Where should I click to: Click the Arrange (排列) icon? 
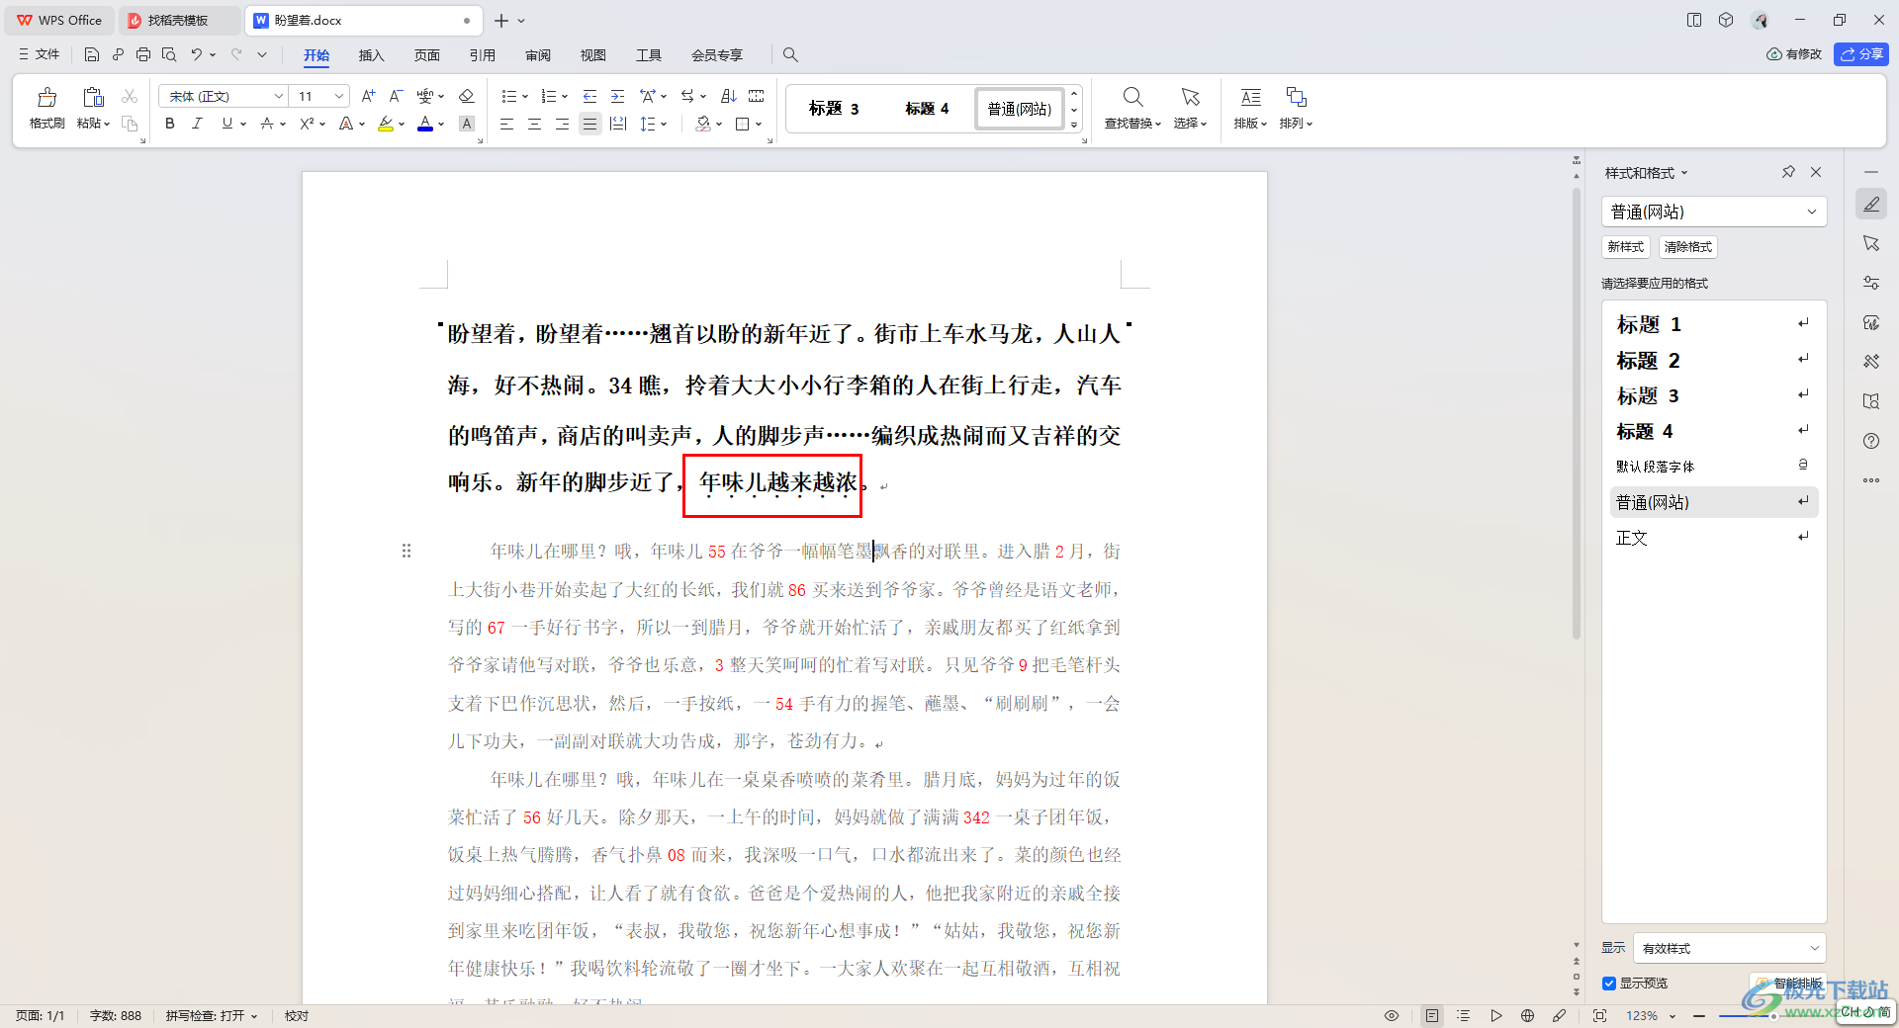[1296, 97]
